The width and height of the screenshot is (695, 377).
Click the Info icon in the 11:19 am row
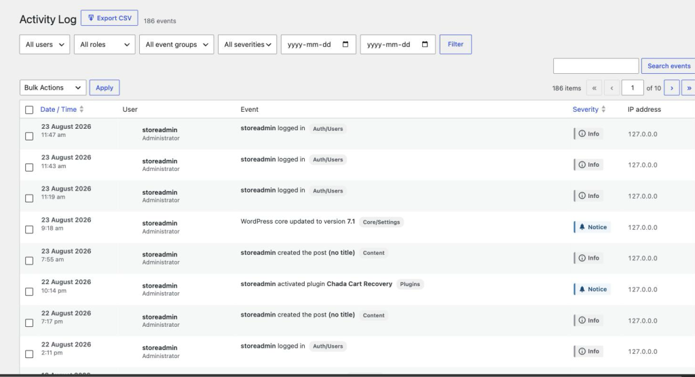pos(582,196)
